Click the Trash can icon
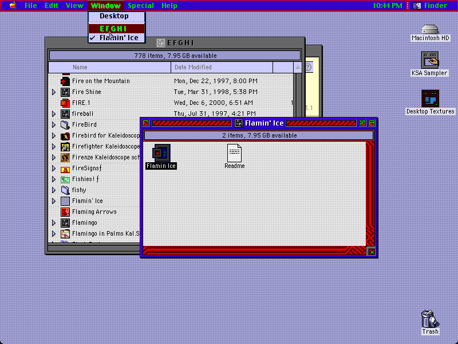Screen dimensions: 458x344 coord(430,319)
